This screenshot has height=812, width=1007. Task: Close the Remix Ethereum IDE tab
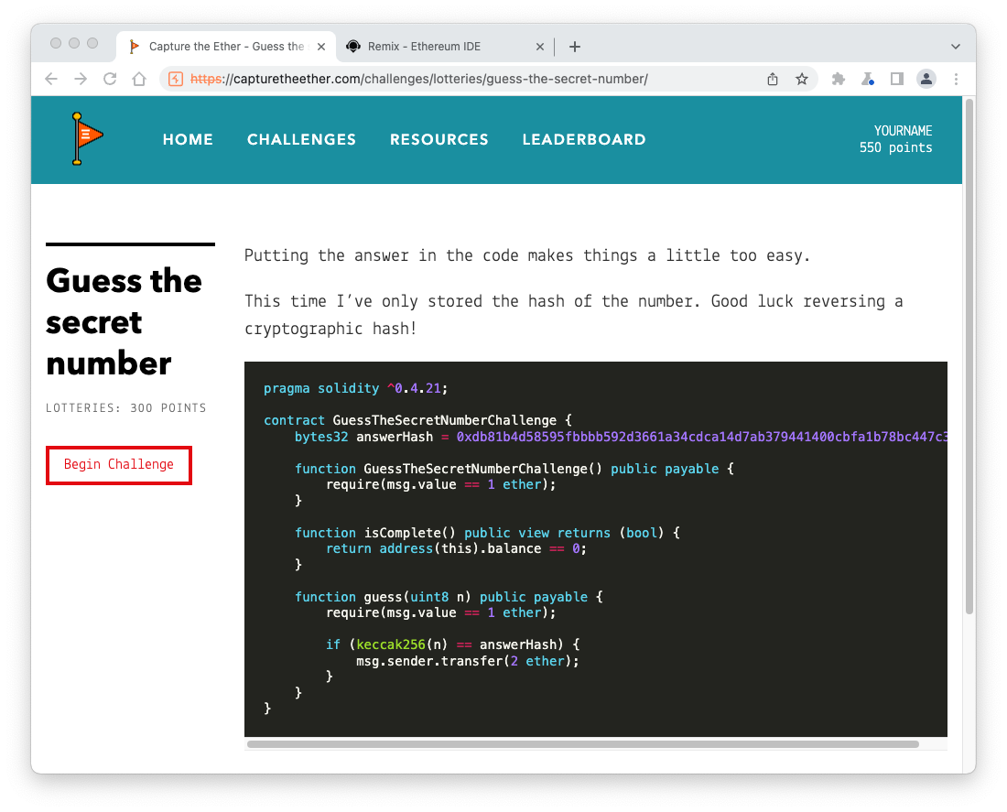click(539, 47)
